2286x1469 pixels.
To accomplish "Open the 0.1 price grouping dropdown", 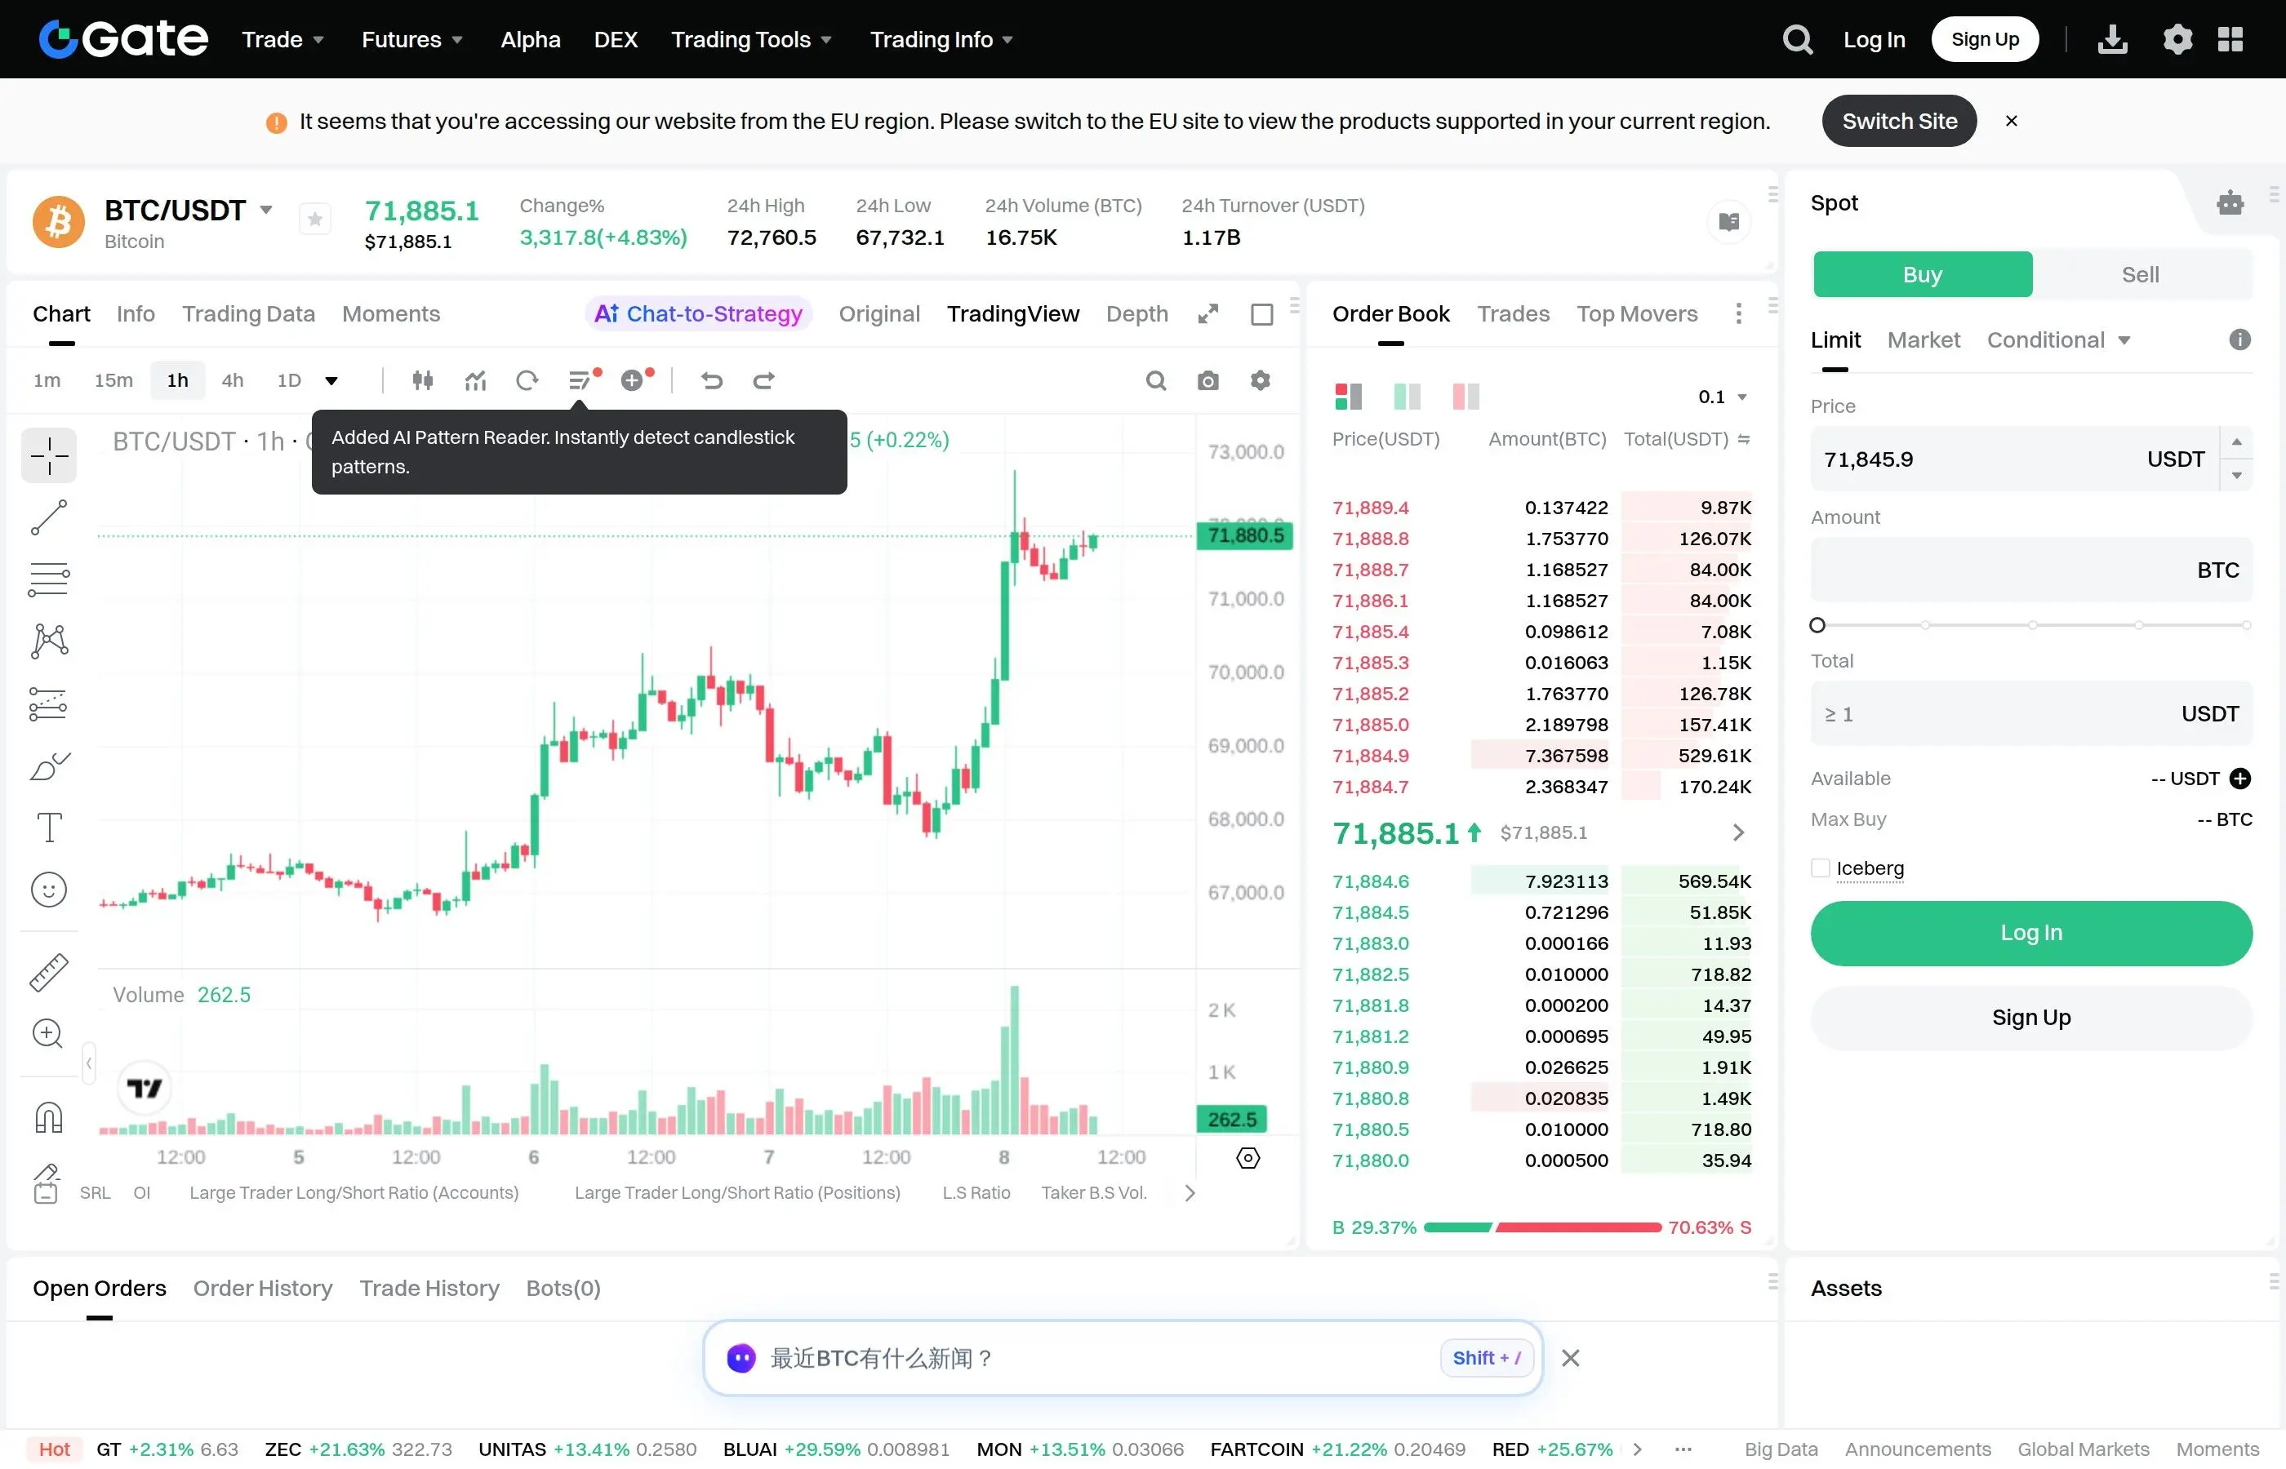I will [x=1722, y=397].
